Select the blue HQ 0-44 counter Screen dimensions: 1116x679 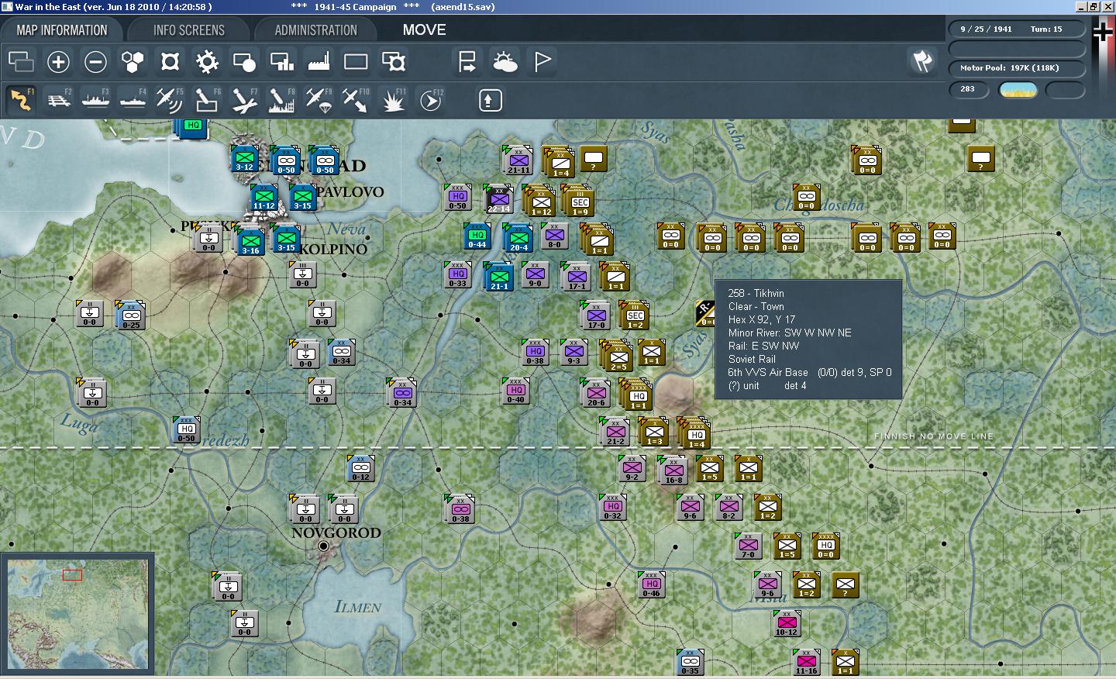(x=477, y=236)
